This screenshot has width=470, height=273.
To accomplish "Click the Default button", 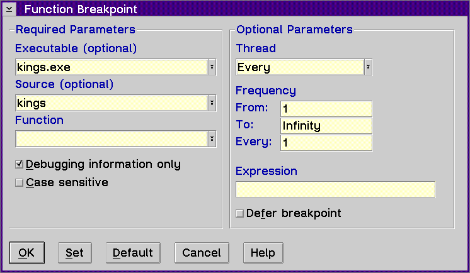I will [133, 253].
